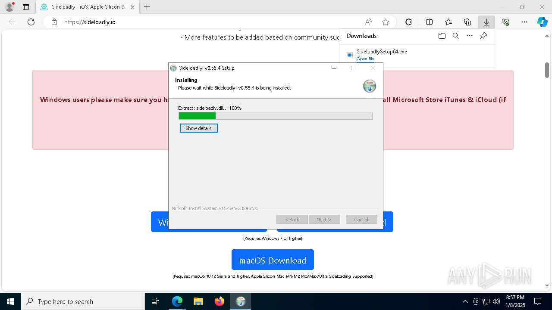552x310 pixels.
Task: Open downloads folder icon in Downloads panel
Action: pos(442,36)
